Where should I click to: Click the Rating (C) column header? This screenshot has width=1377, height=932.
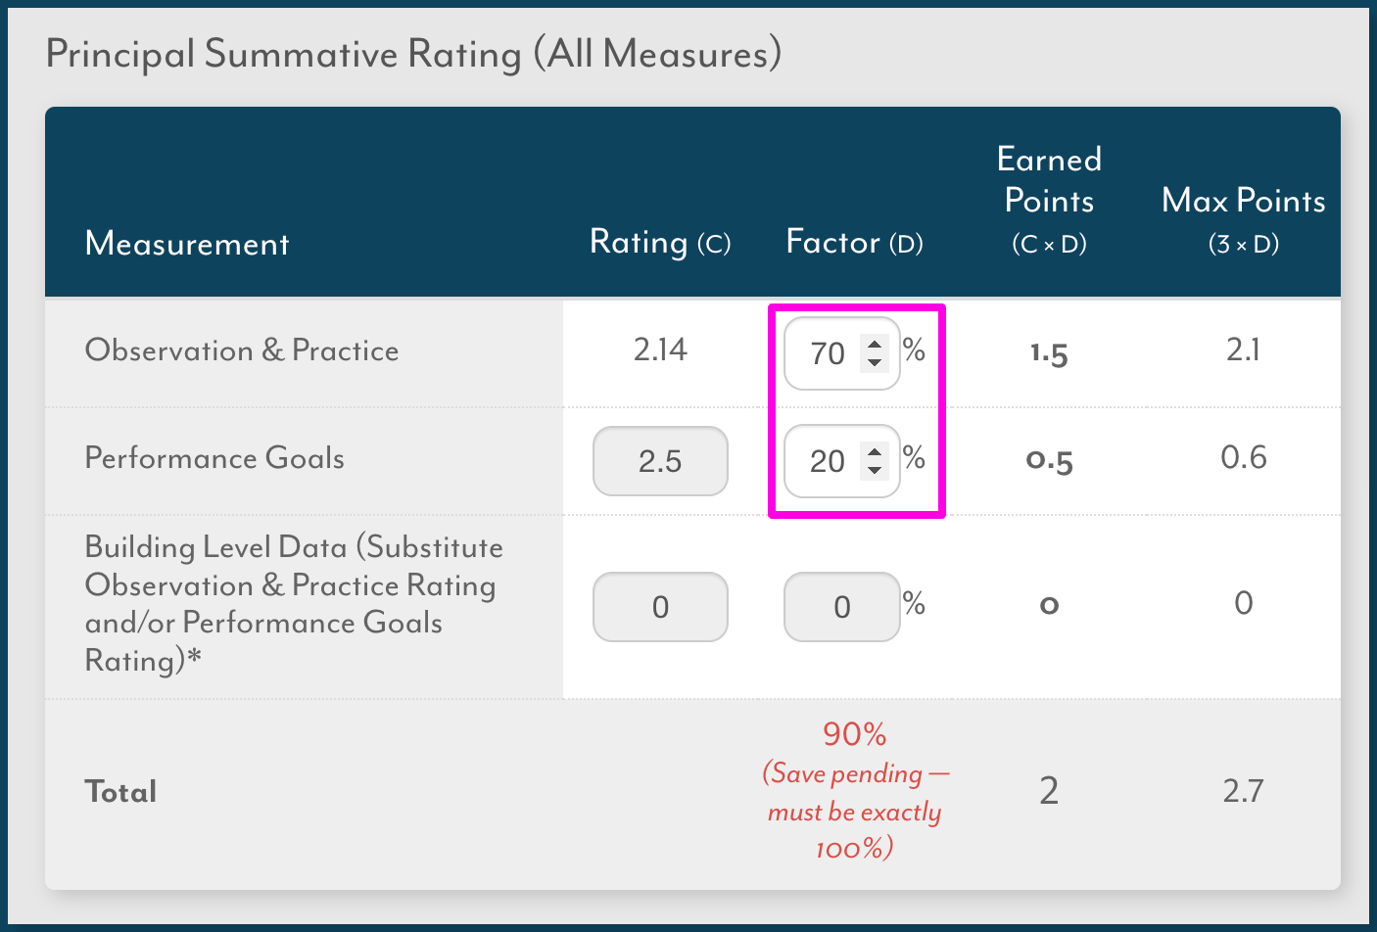660,242
